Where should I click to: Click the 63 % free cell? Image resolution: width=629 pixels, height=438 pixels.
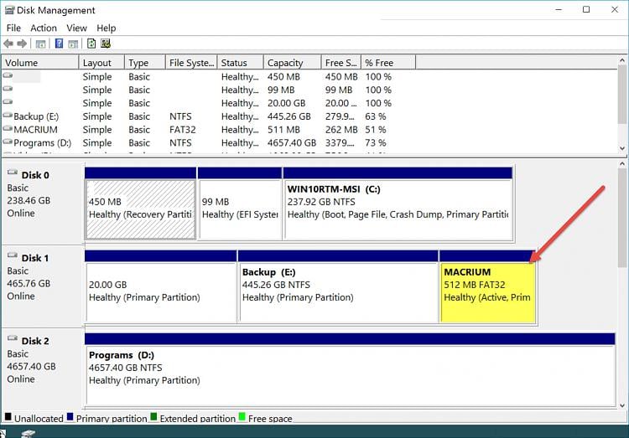coord(376,116)
